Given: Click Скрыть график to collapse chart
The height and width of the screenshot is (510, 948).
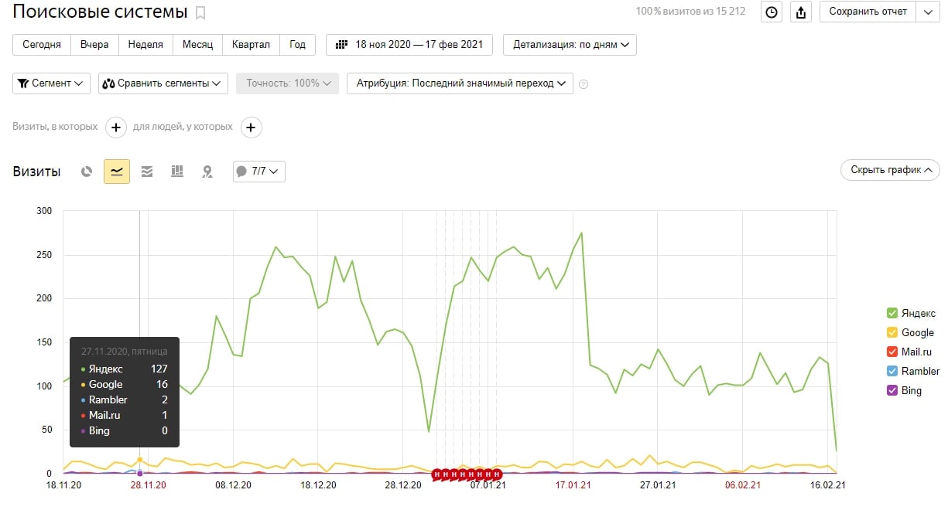Looking at the screenshot, I should (890, 170).
